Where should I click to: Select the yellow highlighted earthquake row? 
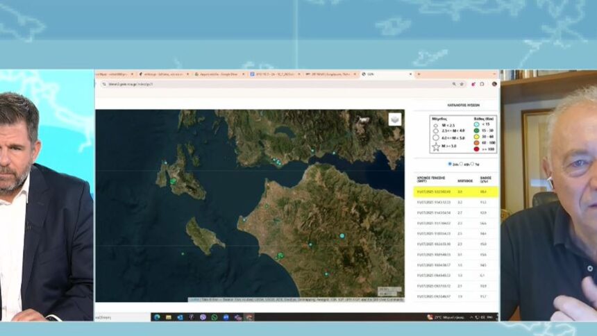(x=456, y=192)
